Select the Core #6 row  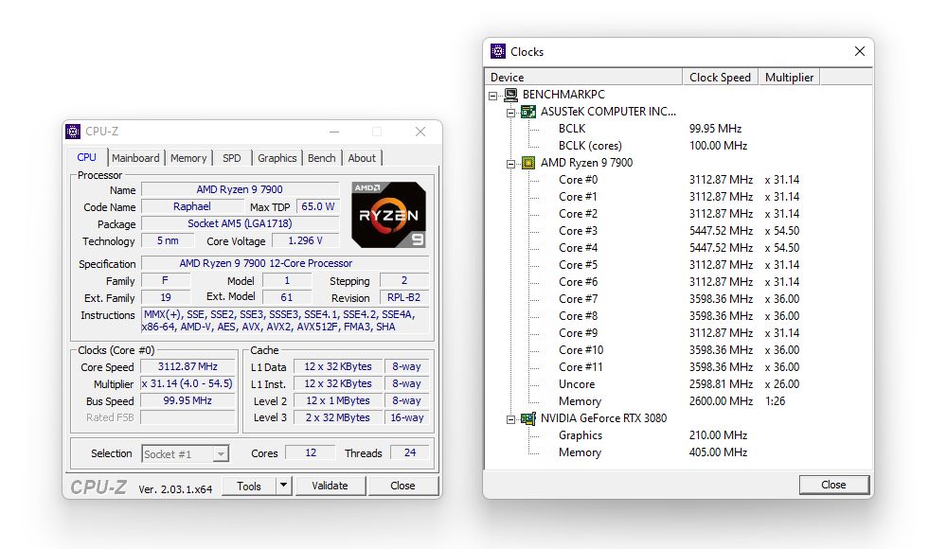pyautogui.click(x=679, y=281)
